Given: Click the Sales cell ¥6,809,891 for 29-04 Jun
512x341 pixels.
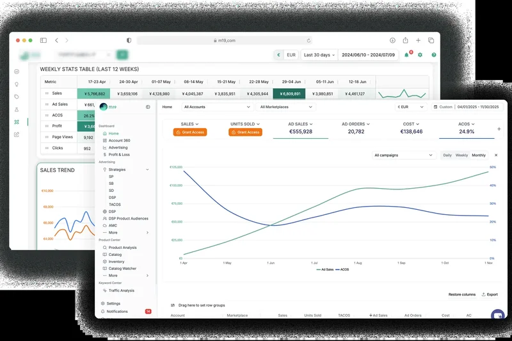Looking at the screenshot, I should 289,93.
